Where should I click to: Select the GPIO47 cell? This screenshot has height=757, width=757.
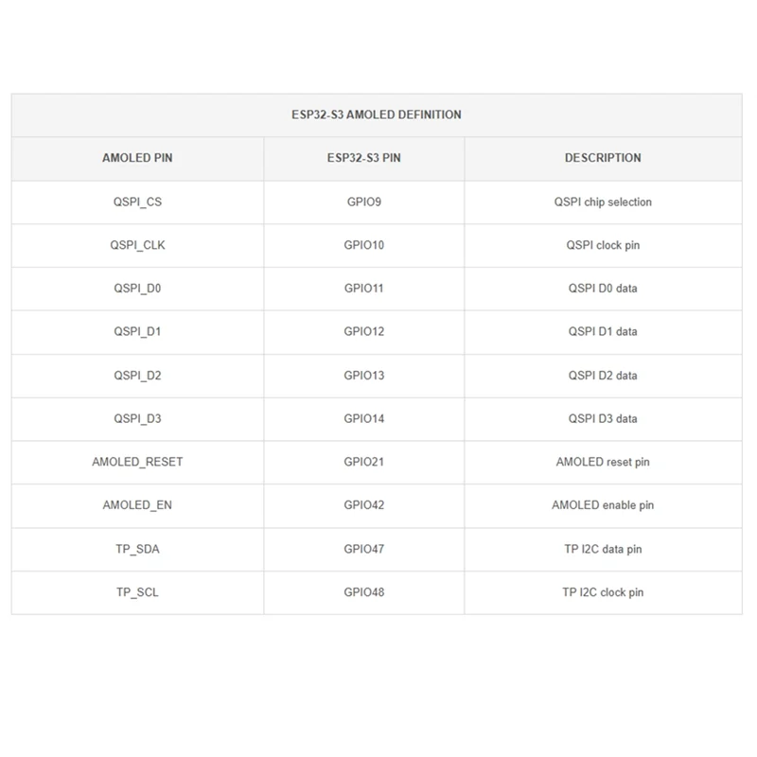click(364, 549)
